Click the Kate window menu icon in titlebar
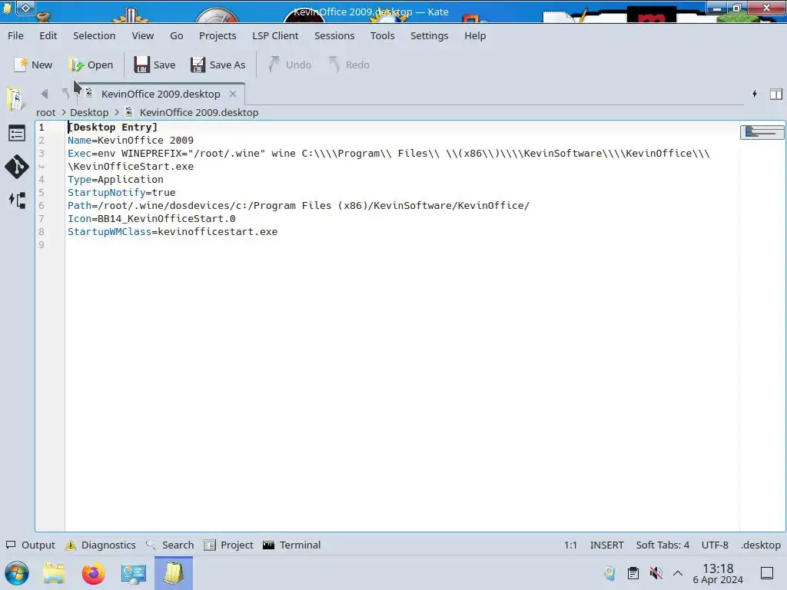The width and height of the screenshot is (787, 590). (x=7, y=7)
